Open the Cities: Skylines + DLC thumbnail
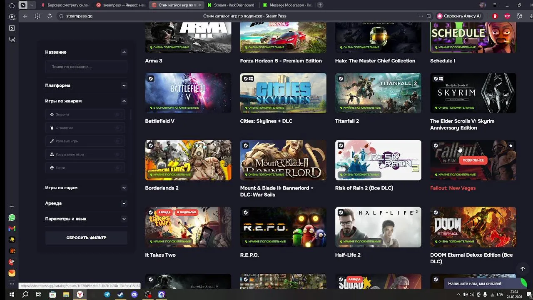The width and height of the screenshot is (533, 300). (x=283, y=93)
